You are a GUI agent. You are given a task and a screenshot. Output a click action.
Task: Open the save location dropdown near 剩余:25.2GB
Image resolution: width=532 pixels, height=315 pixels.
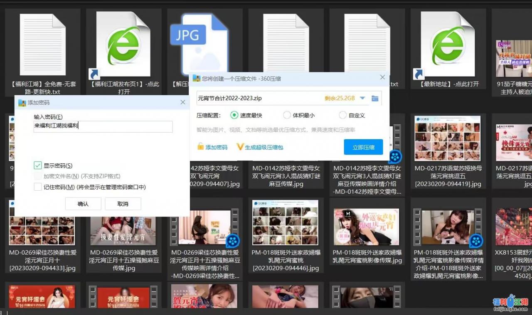coord(362,98)
